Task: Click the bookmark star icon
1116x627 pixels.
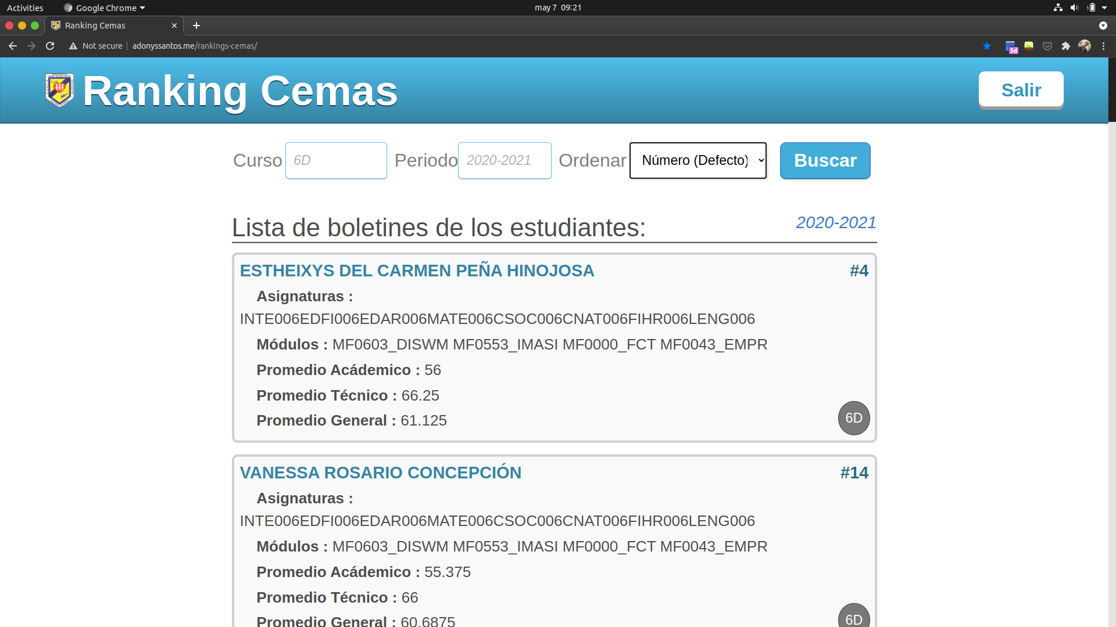Action: [x=986, y=46]
